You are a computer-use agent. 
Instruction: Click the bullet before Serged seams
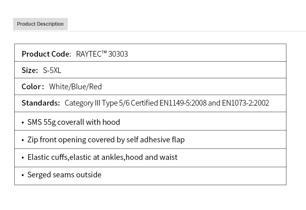[x=23, y=175]
